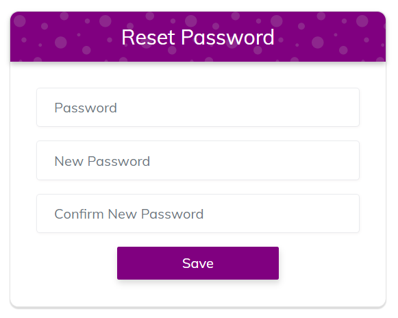The width and height of the screenshot is (398, 318).
Task: Select the Confirm New Password field
Action: (x=198, y=213)
